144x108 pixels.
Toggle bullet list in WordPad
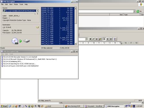(x=115, y=39)
